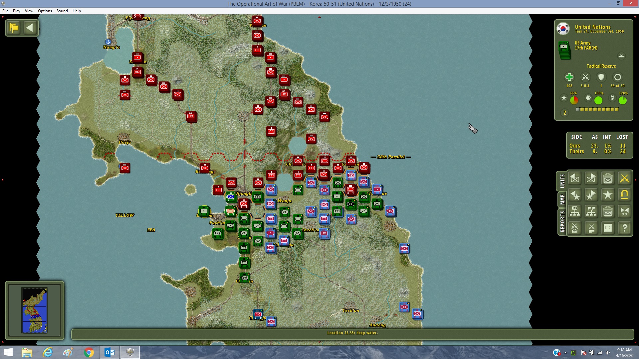Click the star proficiency icon
The width and height of the screenshot is (639, 359).
(x=564, y=98)
